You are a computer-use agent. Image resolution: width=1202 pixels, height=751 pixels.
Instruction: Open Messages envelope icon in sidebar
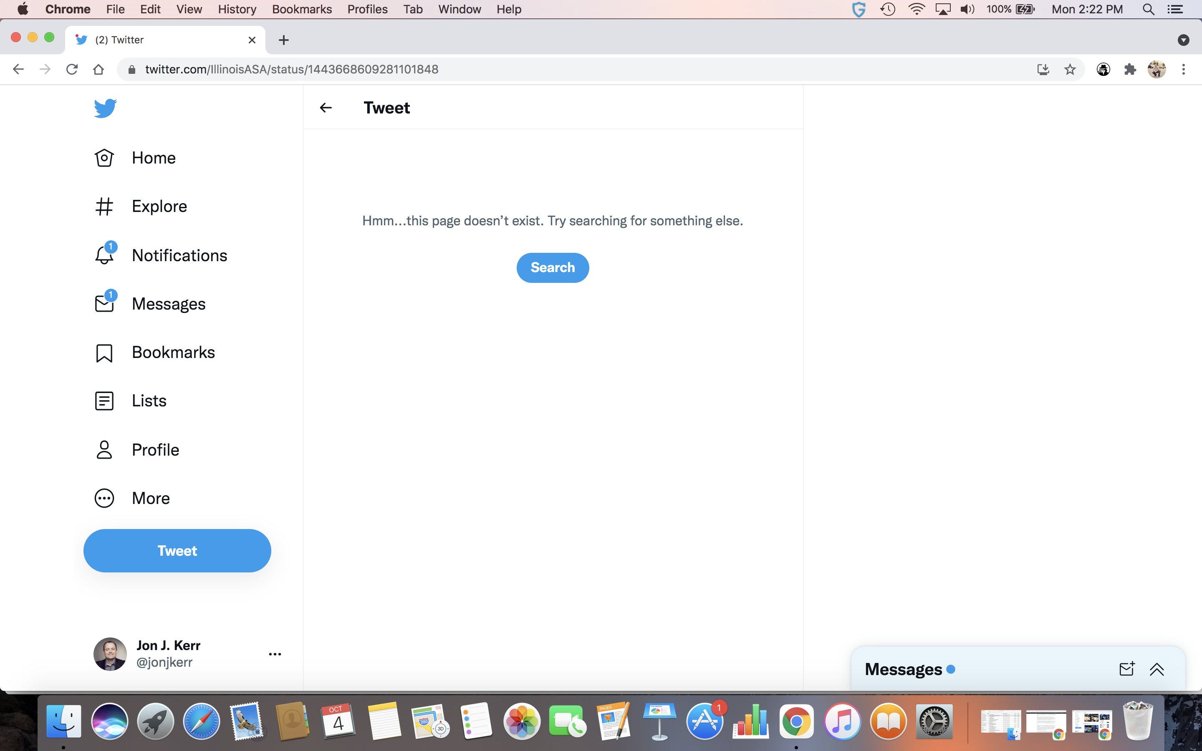click(x=104, y=303)
